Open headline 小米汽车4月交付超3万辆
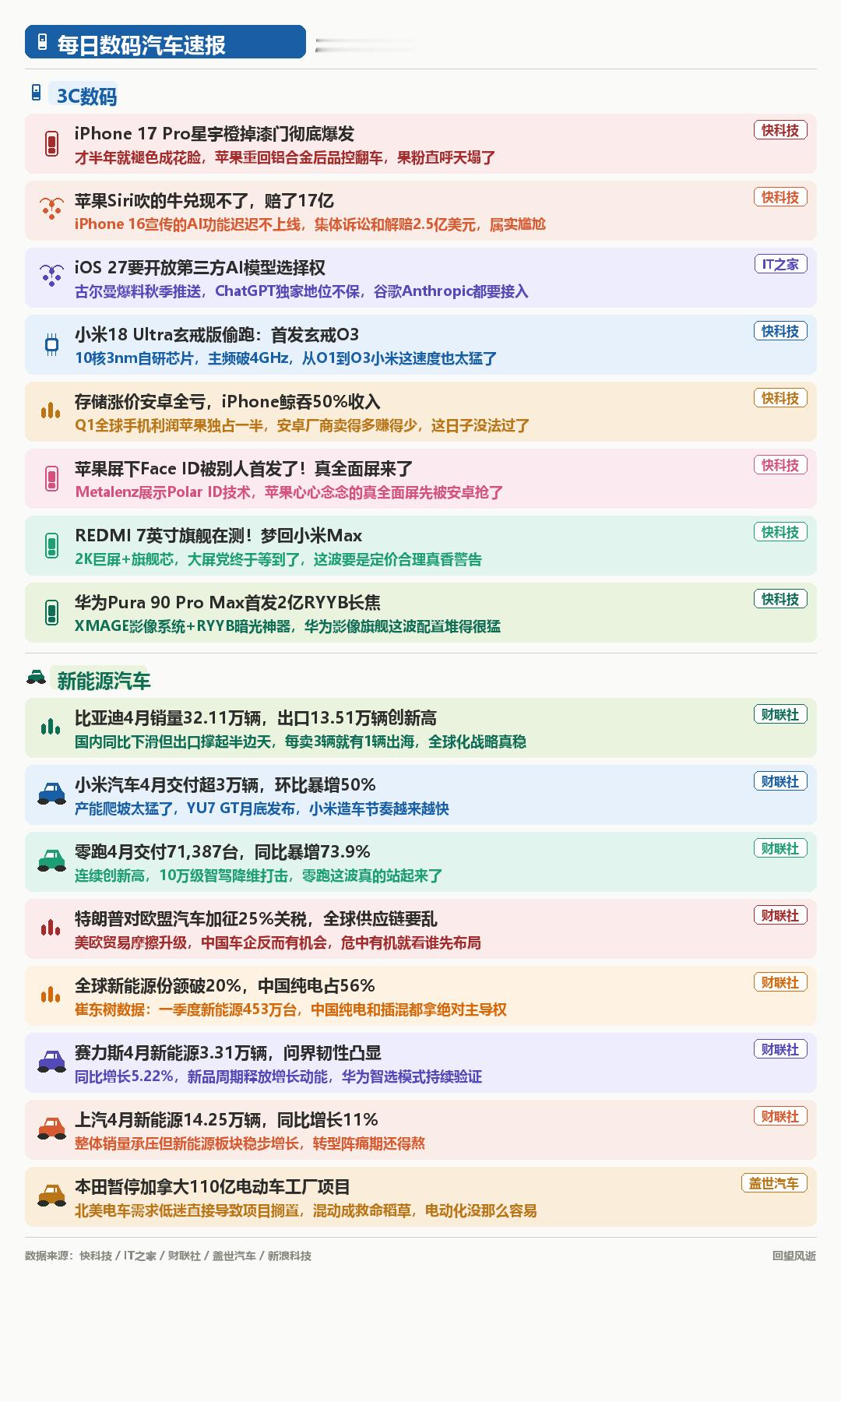841x1402 pixels. point(225,784)
